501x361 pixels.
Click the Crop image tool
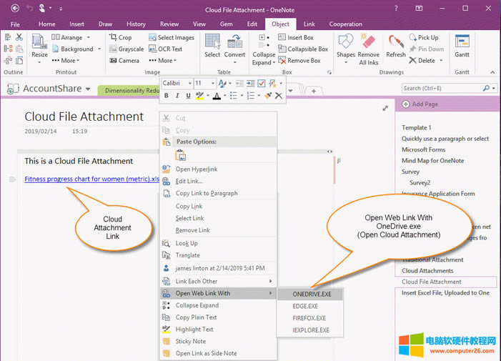120,37
